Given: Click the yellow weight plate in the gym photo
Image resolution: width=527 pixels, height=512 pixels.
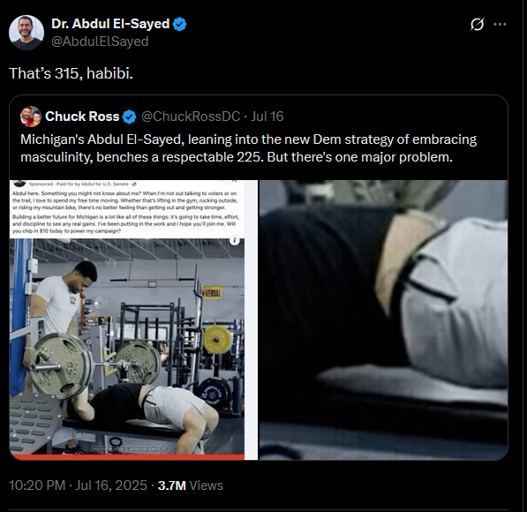Looking at the screenshot, I should 218,340.
